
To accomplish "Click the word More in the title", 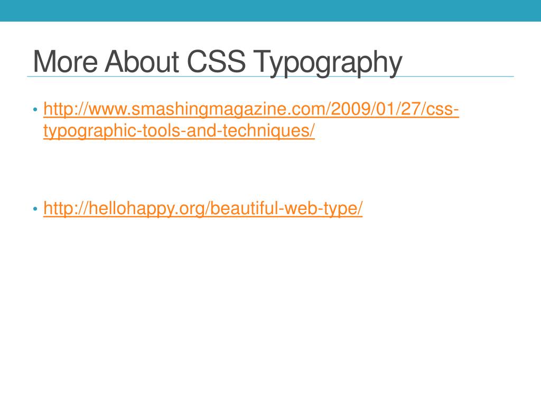I will [x=65, y=61].
